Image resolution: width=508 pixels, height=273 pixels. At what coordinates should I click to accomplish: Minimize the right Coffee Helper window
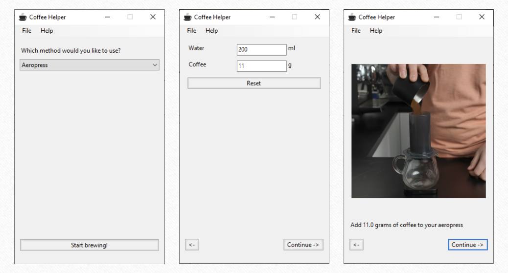(437, 17)
